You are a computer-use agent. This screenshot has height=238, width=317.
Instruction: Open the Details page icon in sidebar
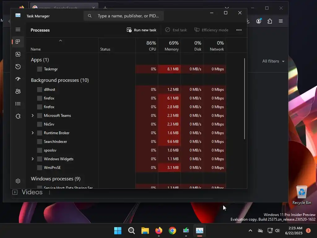pos(18,104)
